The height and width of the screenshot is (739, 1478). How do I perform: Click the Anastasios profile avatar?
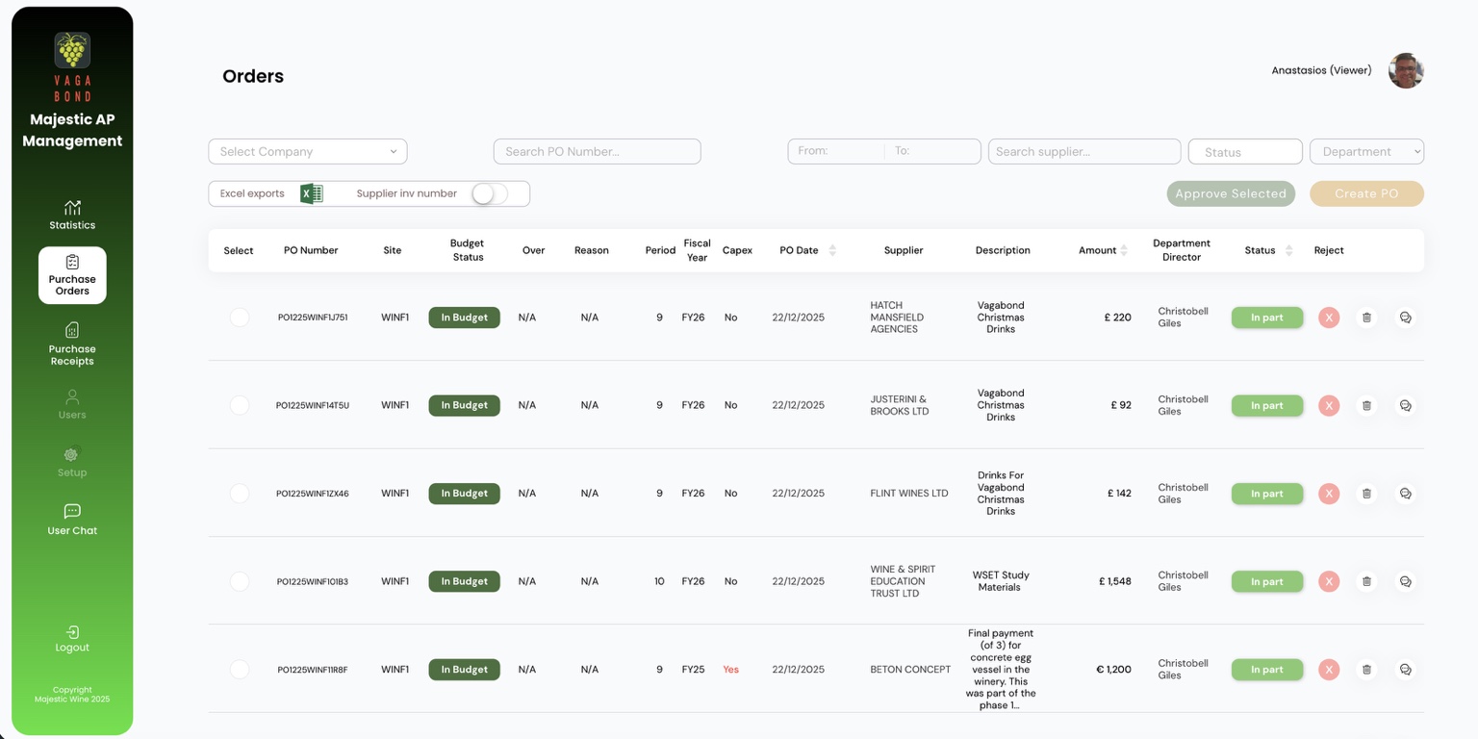coord(1406,70)
